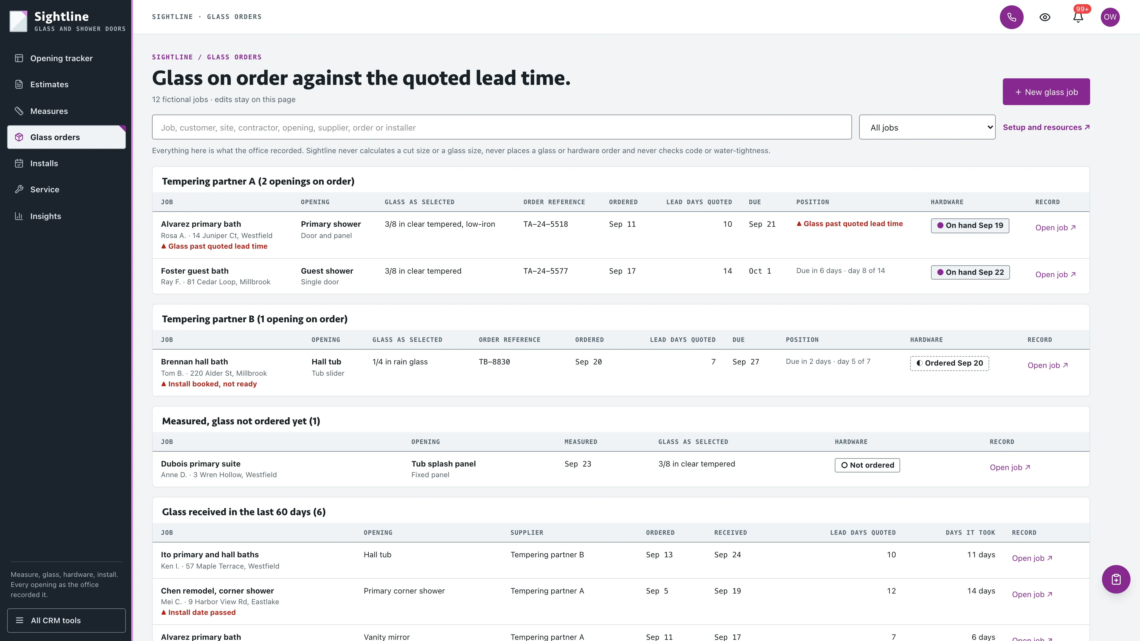Click the Not ordered hardware badge
Screen dimensions: 1140x641
(x=867, y=465)
